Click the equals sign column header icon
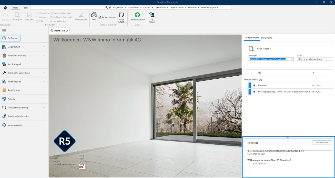Screen dimensions: 335x178 tap(313, 73)
